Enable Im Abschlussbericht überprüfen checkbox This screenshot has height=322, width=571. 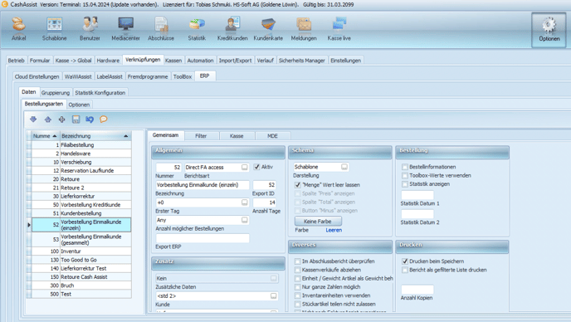click(297, 261)
